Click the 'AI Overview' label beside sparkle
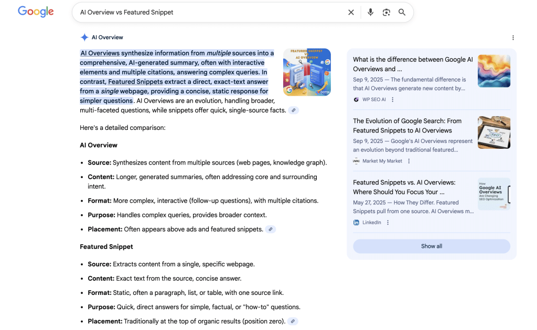This screenshot has height=330, width=537. 107,37
